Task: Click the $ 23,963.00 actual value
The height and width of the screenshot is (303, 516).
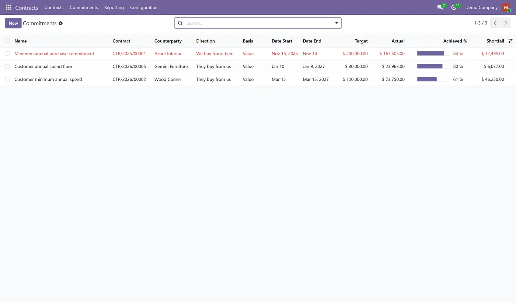Action: pyautogui.click(x=393, y=66)
